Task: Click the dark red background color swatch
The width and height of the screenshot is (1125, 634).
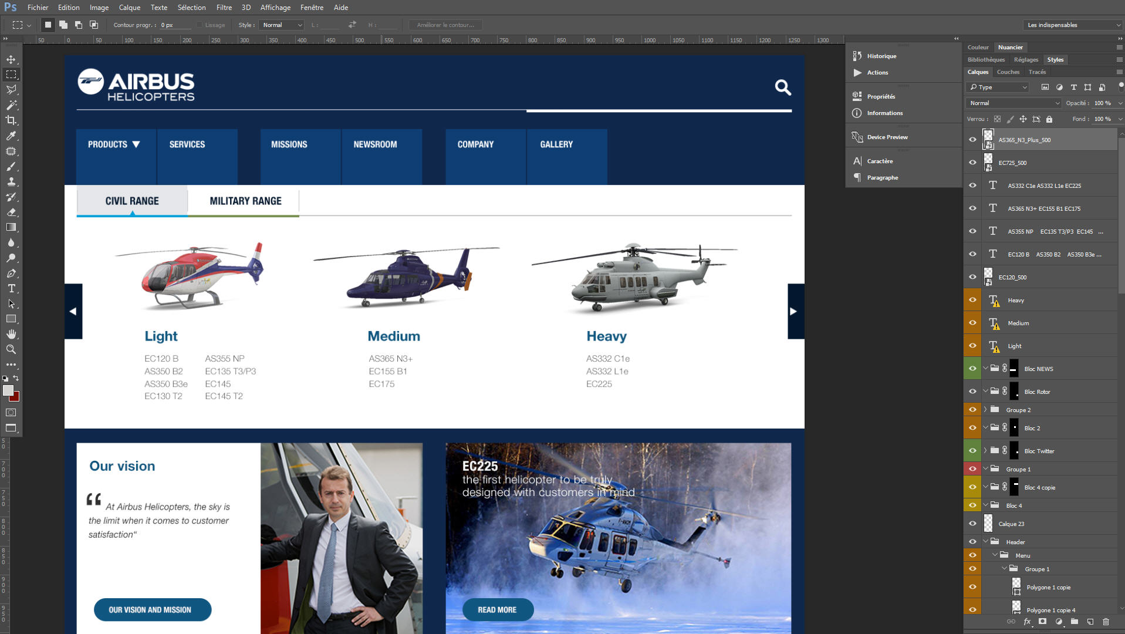Action: point(15,397)
